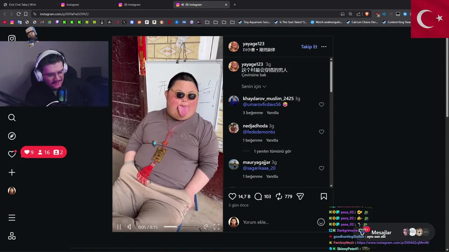Follow yayage123 with 'Takip Et'
449x252 pixels.
(x=309, y=47)
